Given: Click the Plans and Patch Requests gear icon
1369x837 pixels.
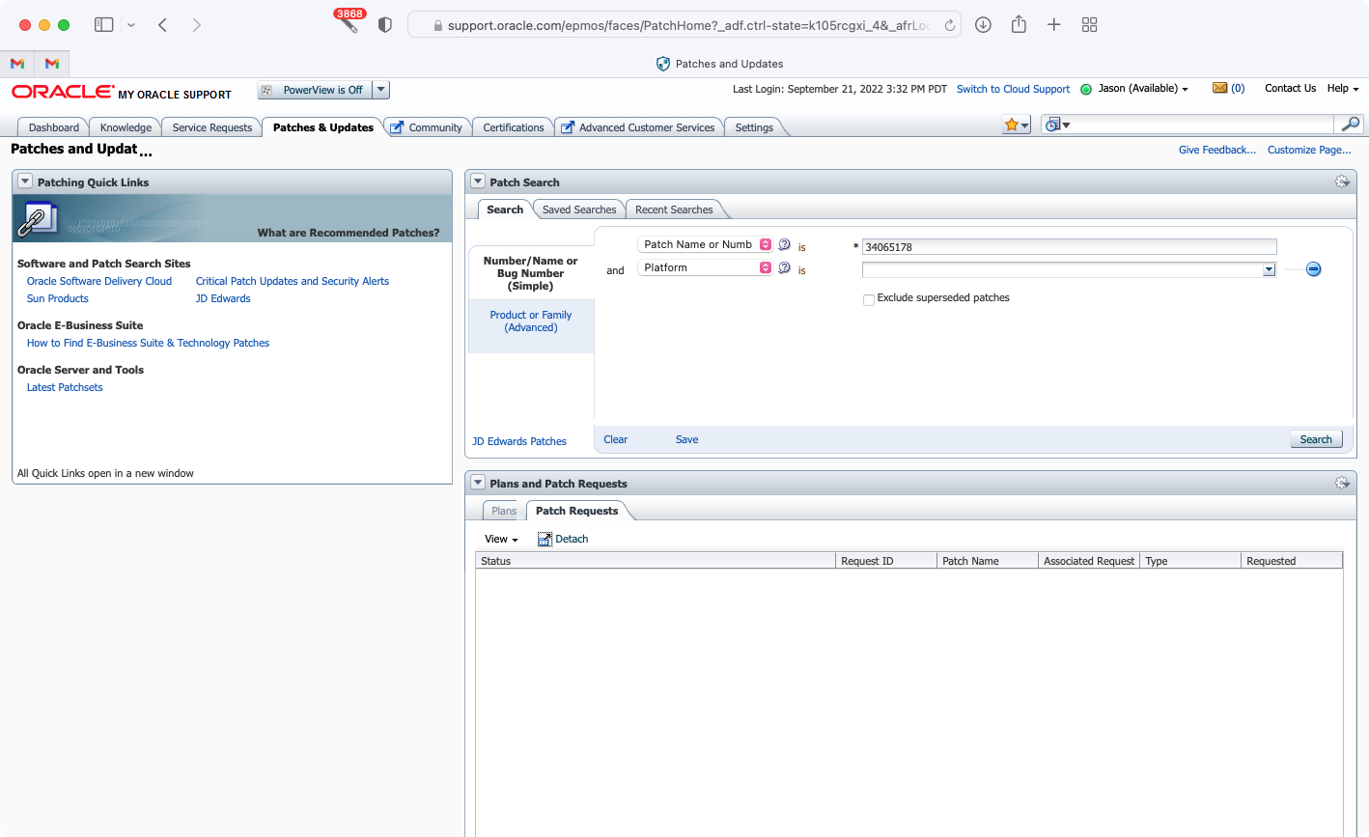Looking at the screenshot, I should point(1342,483).
